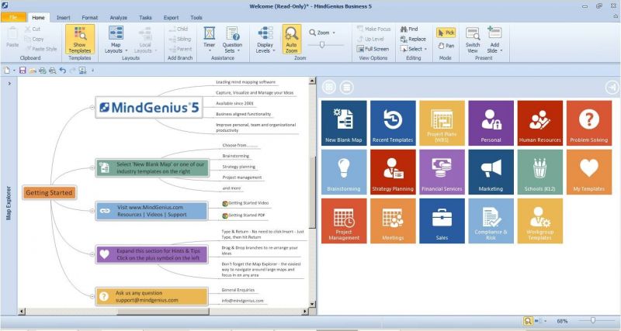The image size is (621, 331).
Task: Adjust the ribbon Zoom slider
Action: [x=322, y=45]
